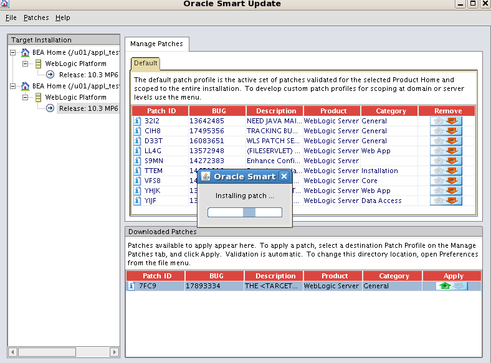Viewport: 491px width, 363px height.
Task: Open info icon for patch TTEM
Action: [137, 171]
